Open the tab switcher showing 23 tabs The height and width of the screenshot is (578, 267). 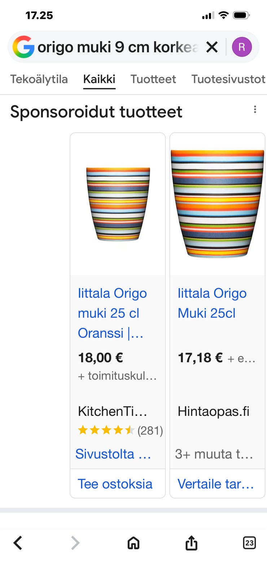(x=249, y=543)
